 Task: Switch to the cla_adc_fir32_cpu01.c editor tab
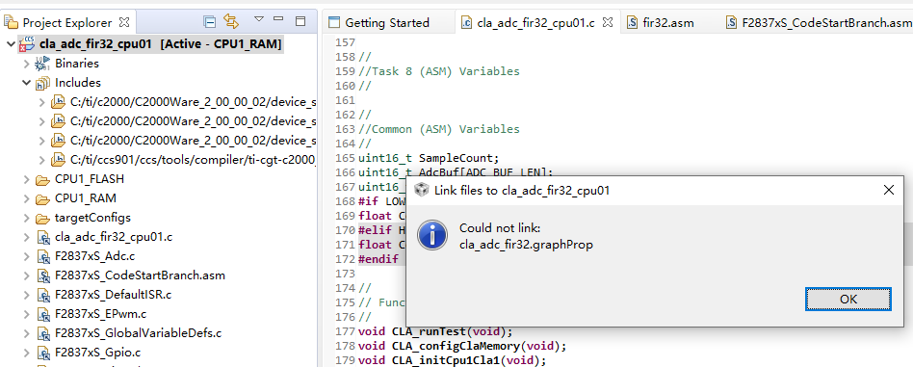click(x=535, y=23)
